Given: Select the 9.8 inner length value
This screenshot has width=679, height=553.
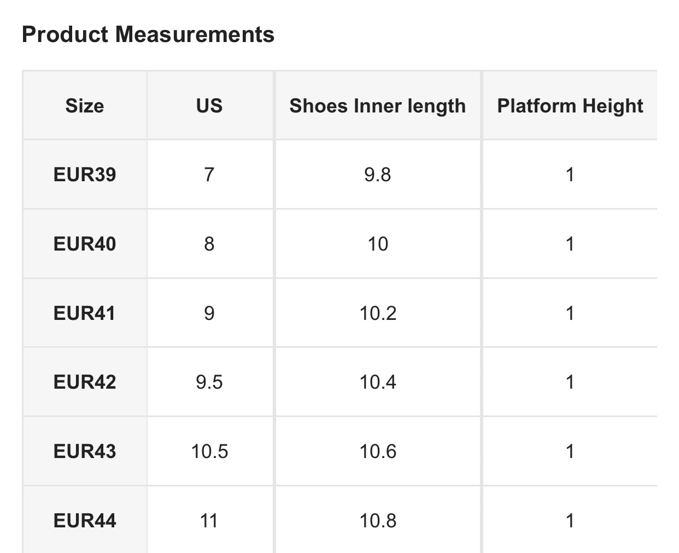Looking at the screenshot, I should [x=377, y=175].
